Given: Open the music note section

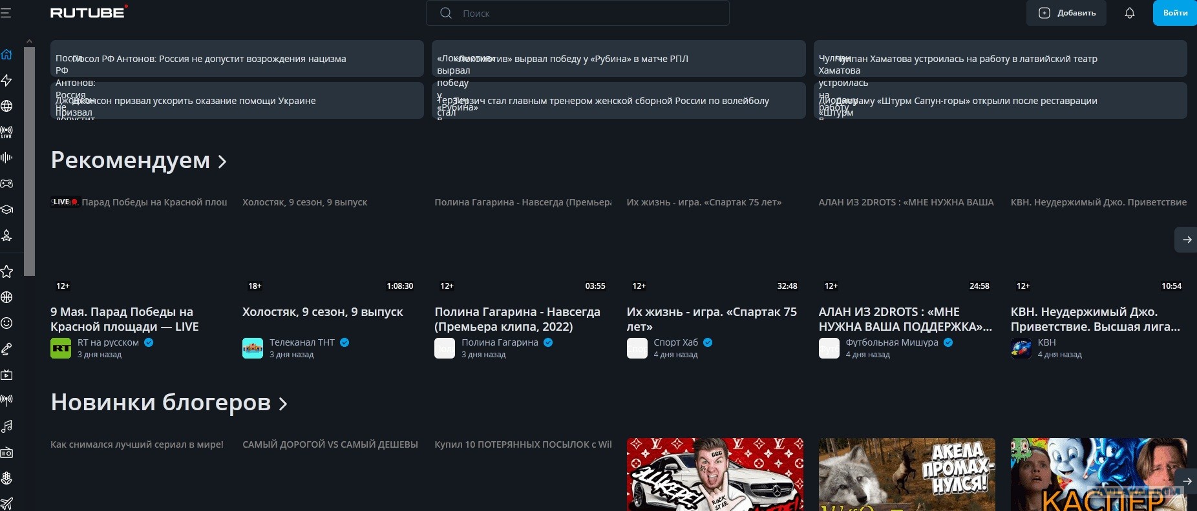Looking at the screenshot, I should tap(6, 426).
